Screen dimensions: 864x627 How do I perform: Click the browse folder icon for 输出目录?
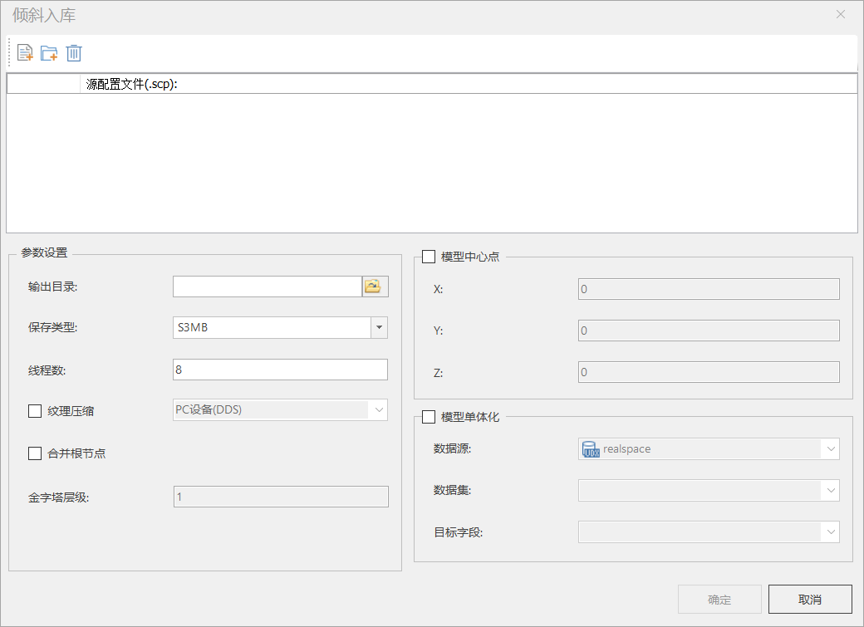pos(376,287)
